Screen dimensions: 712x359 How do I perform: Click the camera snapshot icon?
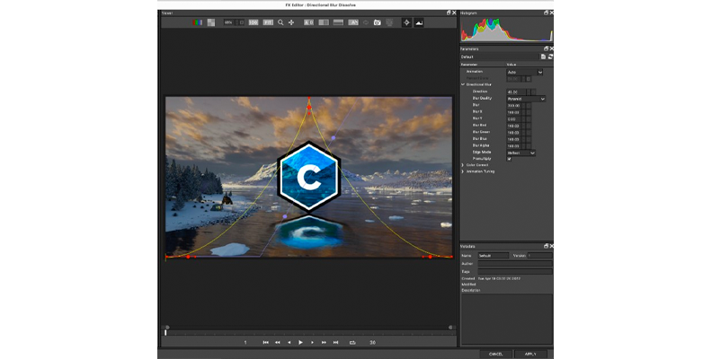click(377, 22)
